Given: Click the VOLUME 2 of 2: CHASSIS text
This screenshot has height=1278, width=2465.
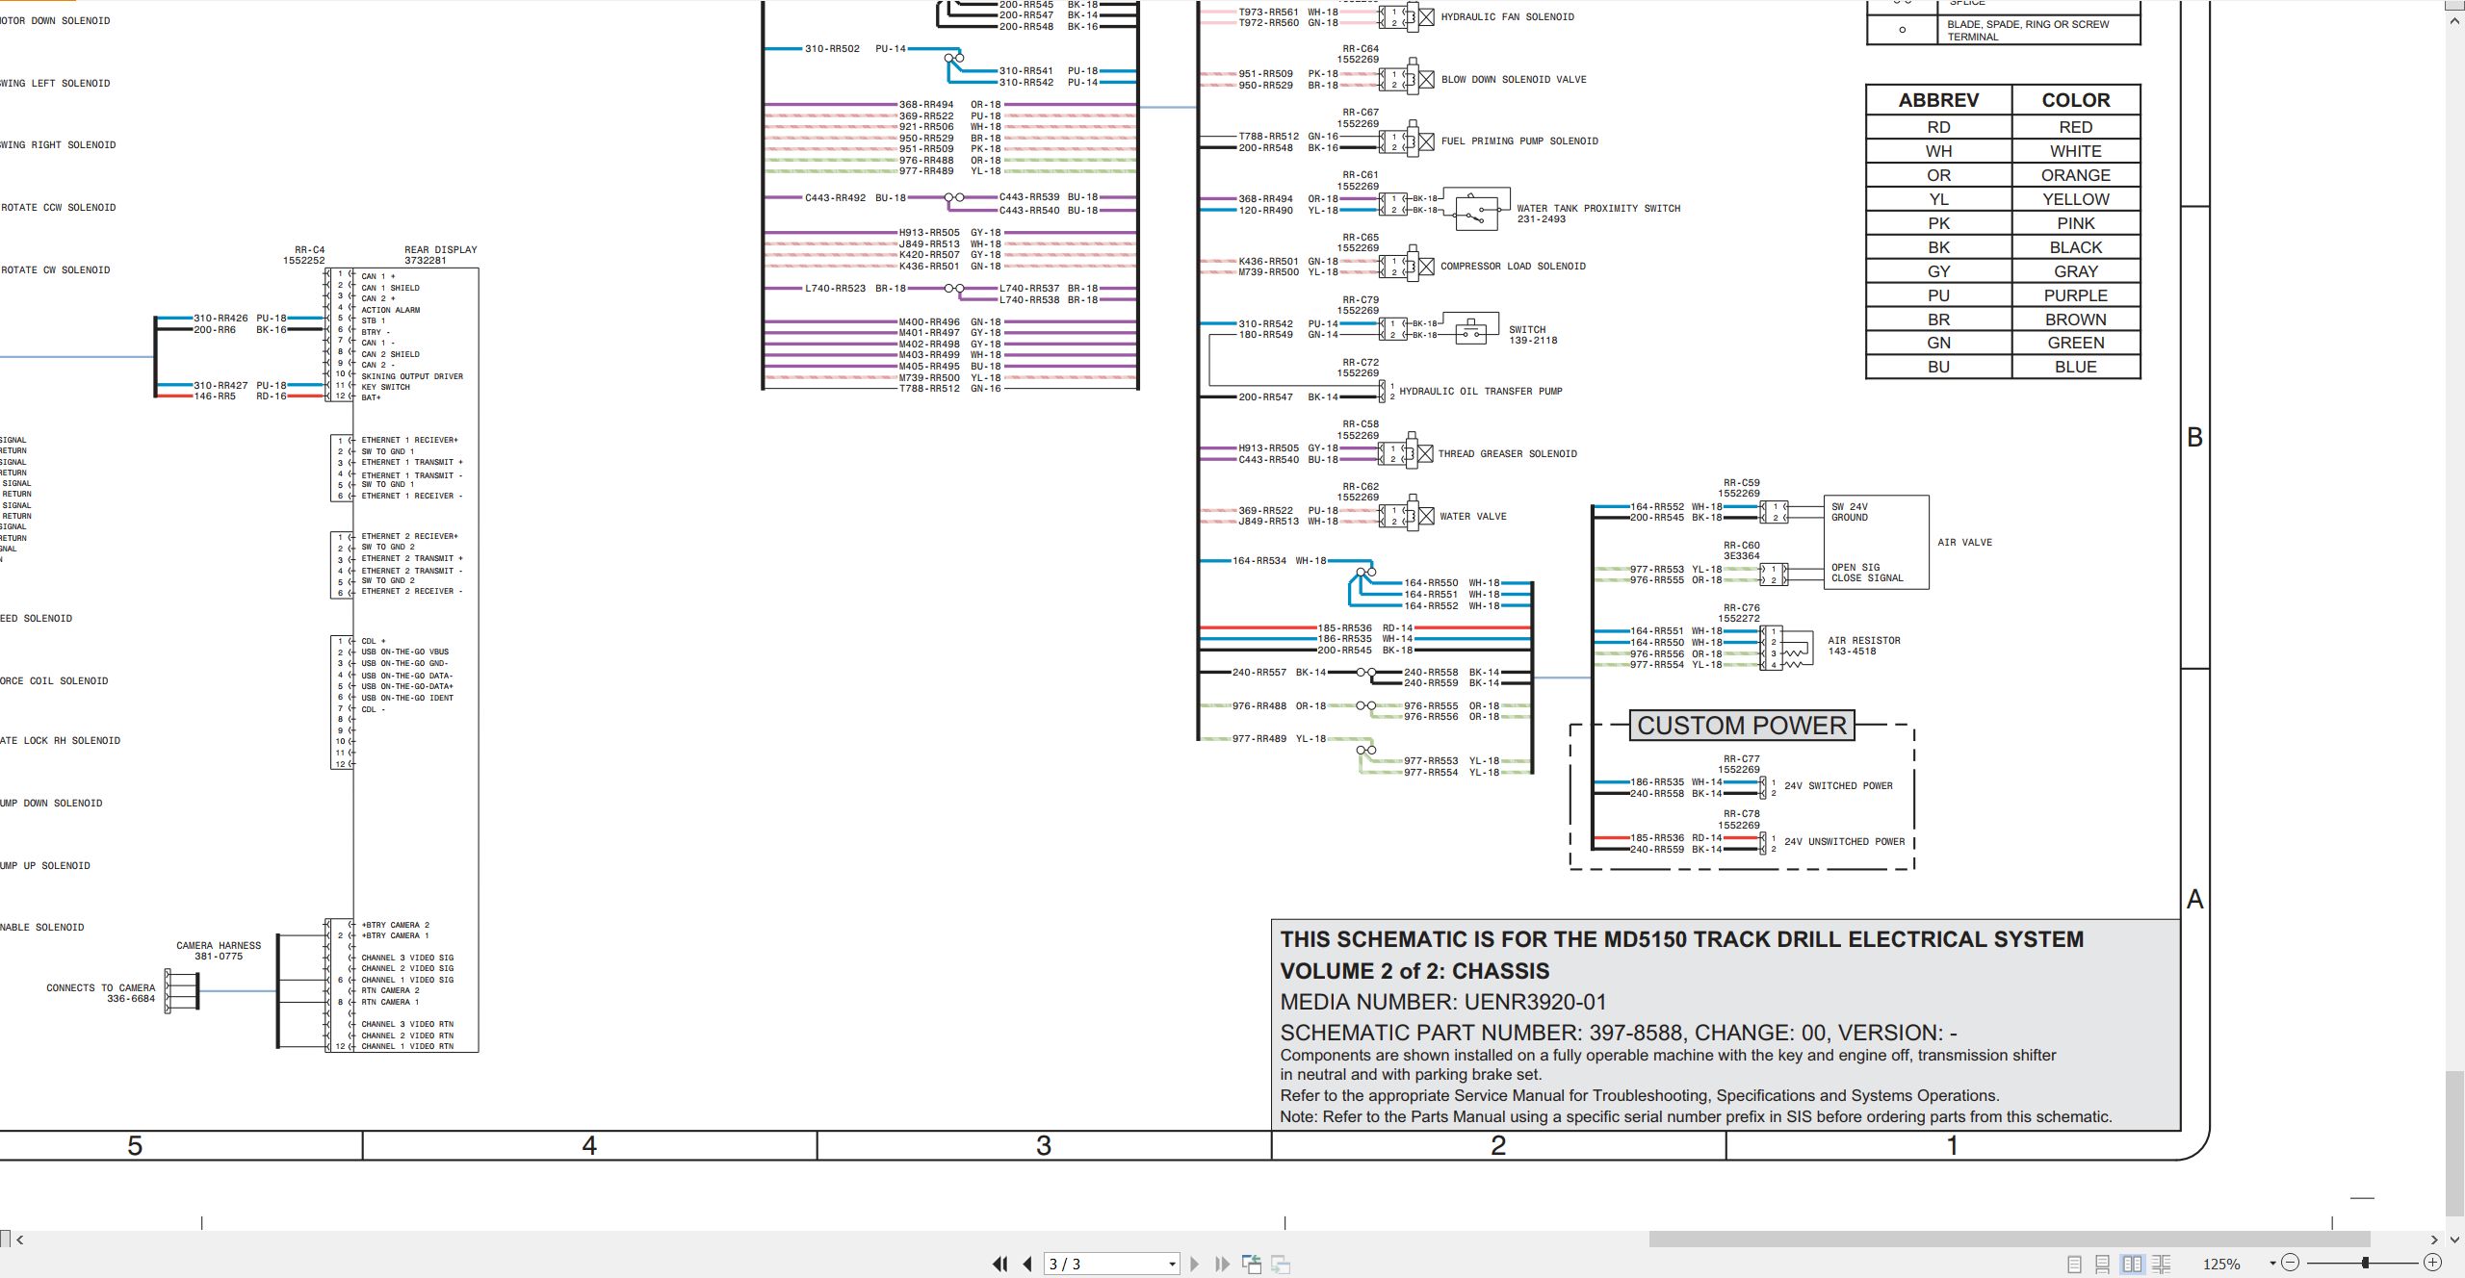Looking at the screenshot, I should [1414, 971].
